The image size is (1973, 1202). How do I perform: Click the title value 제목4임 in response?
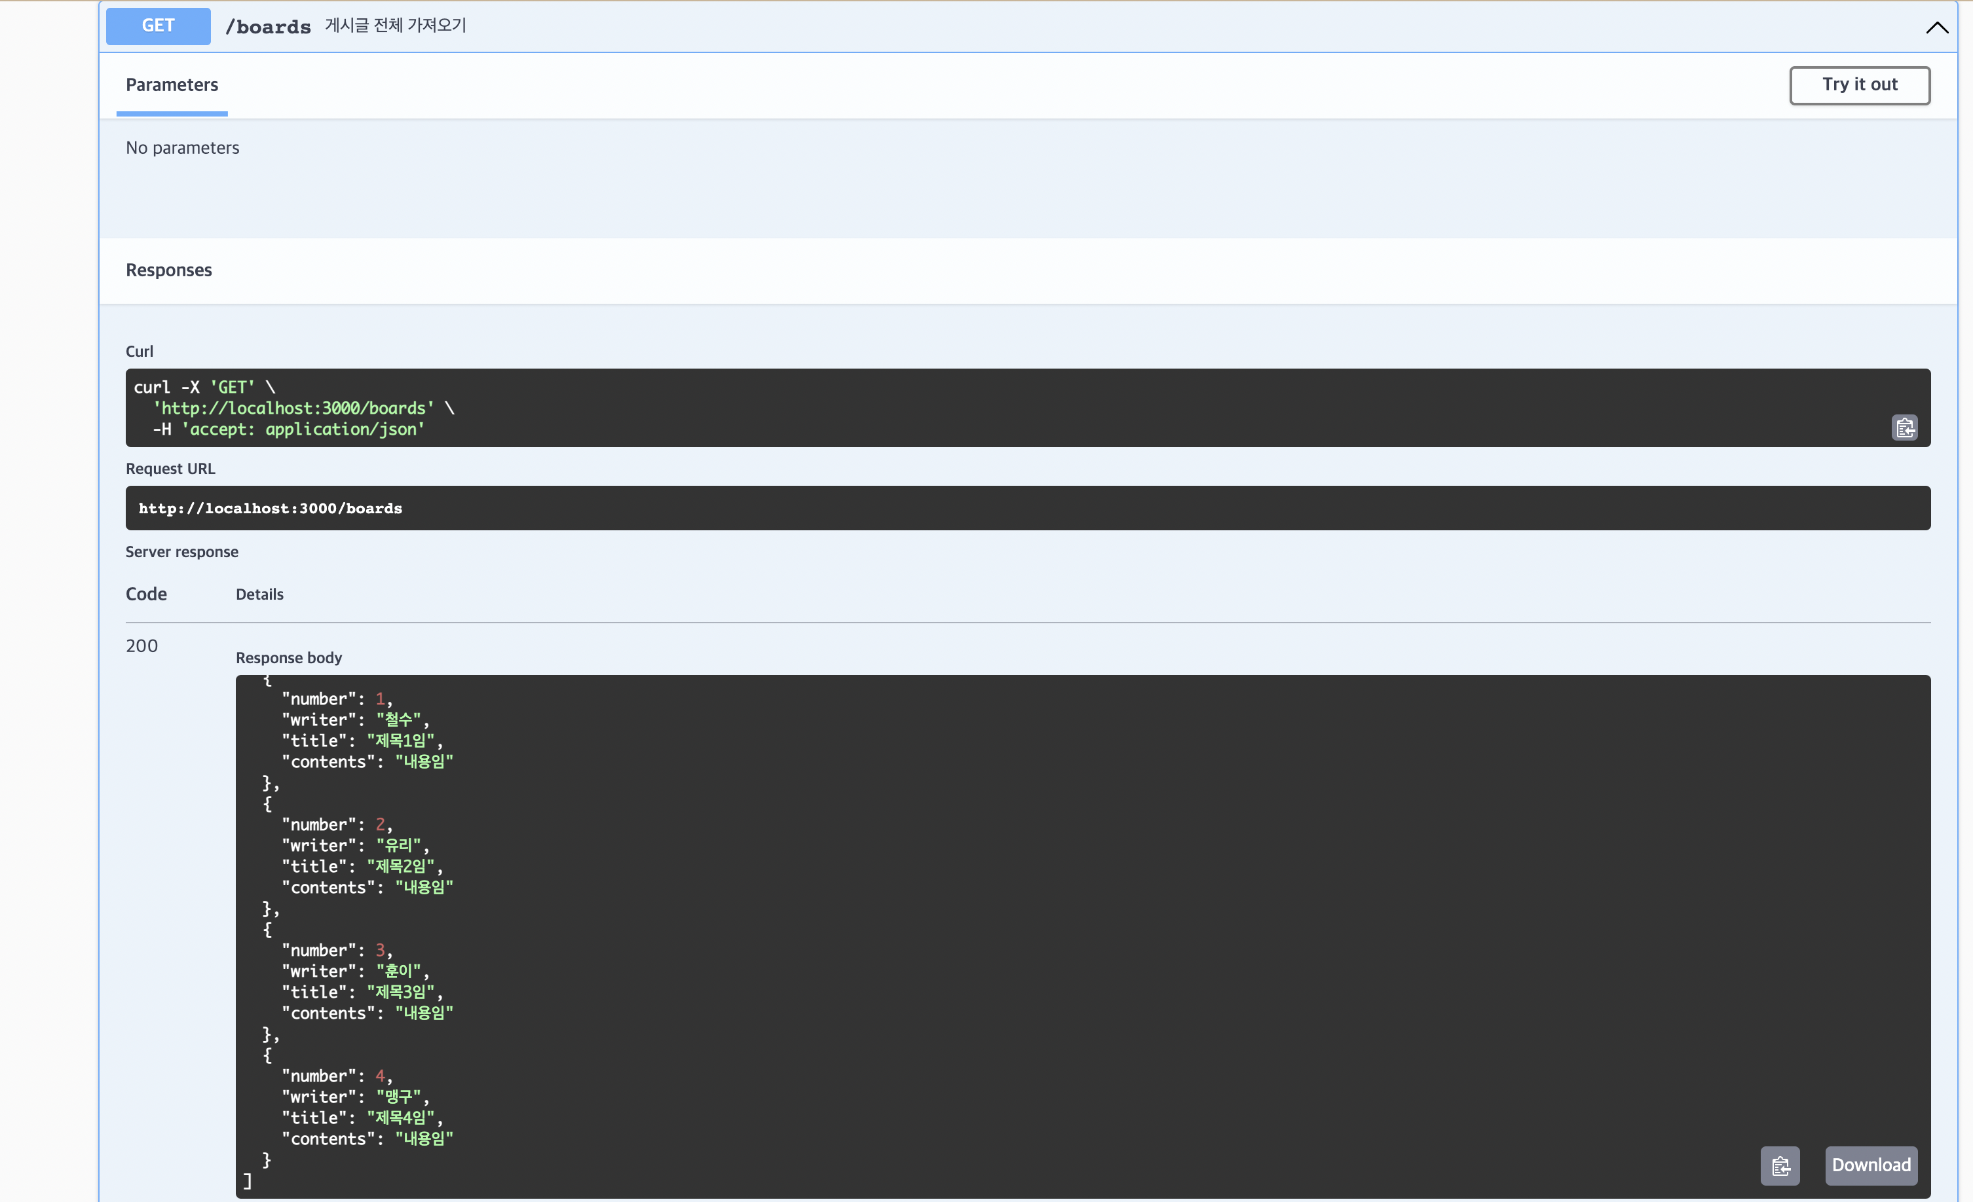point(400,1118)
